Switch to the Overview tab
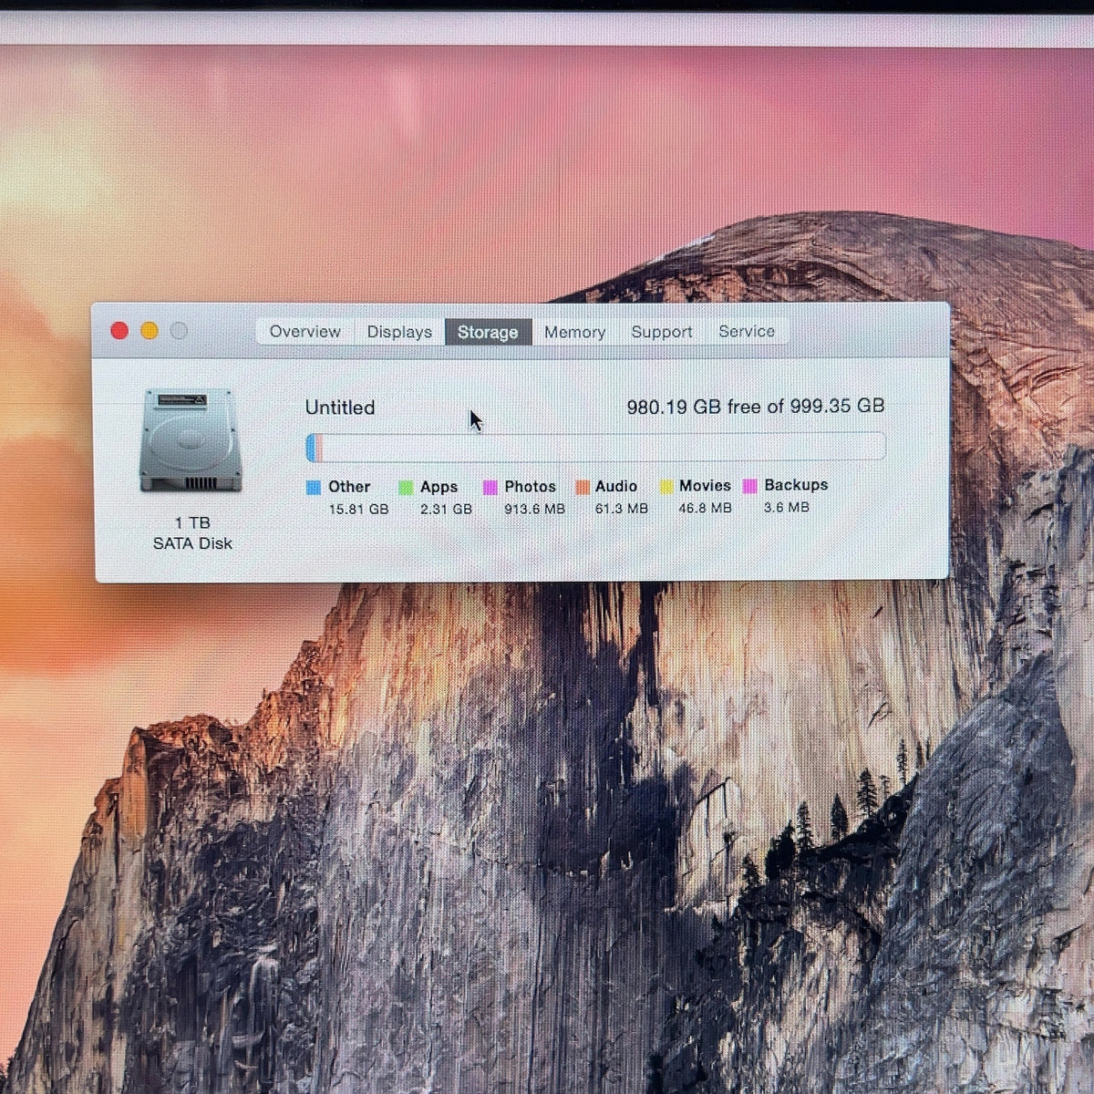Viewport: 1094px width, 1094px height. 304,332
